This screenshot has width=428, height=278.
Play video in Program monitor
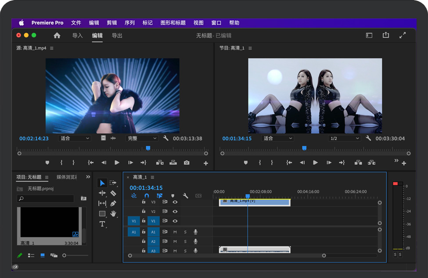315,163
